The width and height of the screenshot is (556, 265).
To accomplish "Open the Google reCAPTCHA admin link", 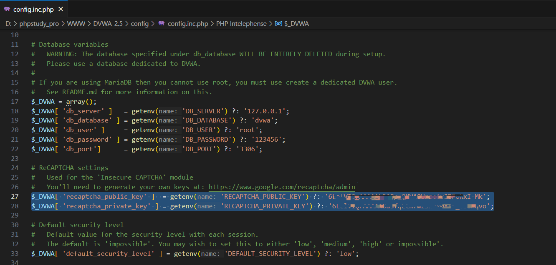I will pos(282,187).
